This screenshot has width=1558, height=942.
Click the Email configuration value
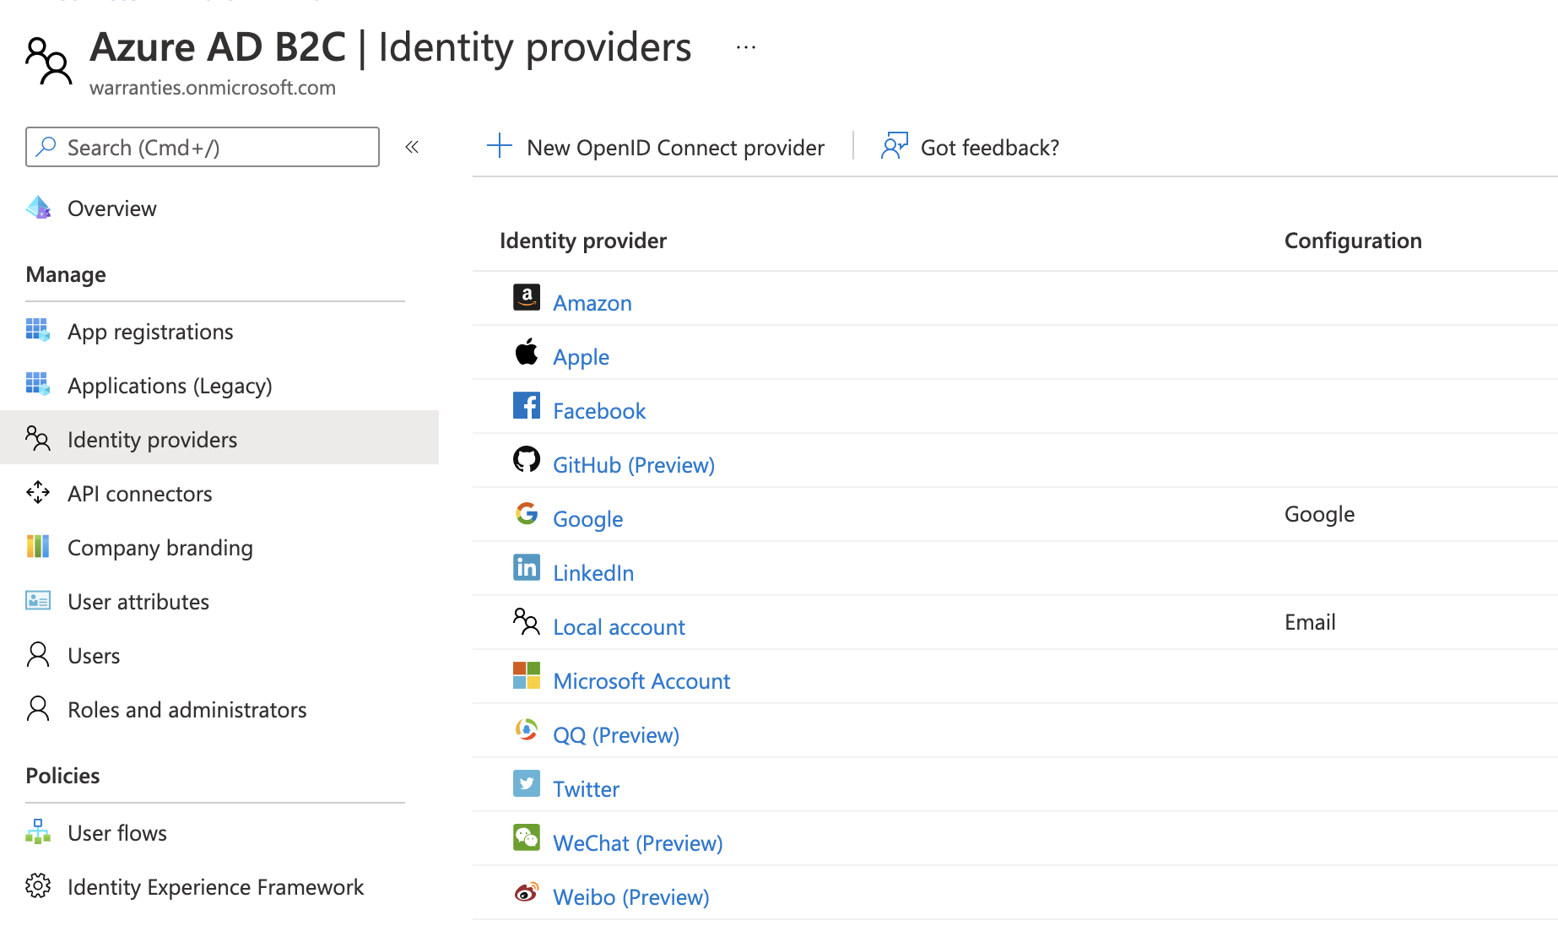point(1310,622)
